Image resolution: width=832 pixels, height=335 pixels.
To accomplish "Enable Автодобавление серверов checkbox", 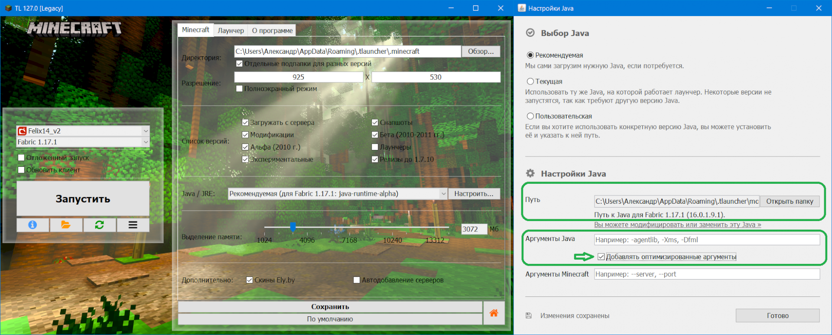I will pos(357,280).
